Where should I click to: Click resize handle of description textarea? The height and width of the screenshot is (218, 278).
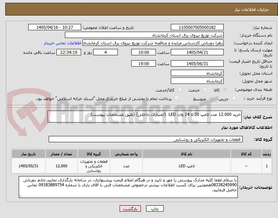pos(49,121)
